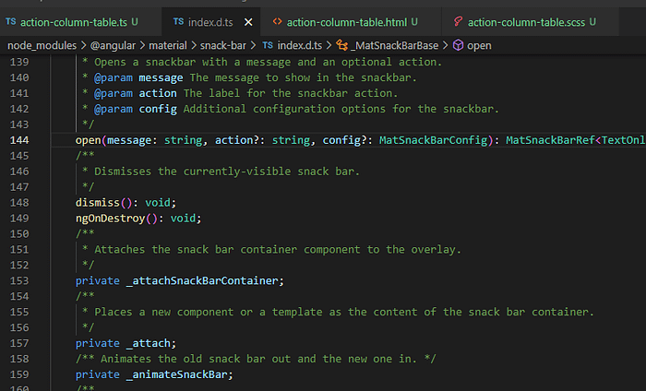Viewport: 646px width, 391px height.
Task: Click @angular breadcrumb segment
Action: click(113, 45)
